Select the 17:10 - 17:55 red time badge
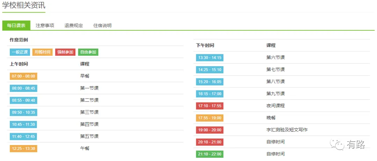The height and width of the screenshot is (161, 377). [210, 106]
